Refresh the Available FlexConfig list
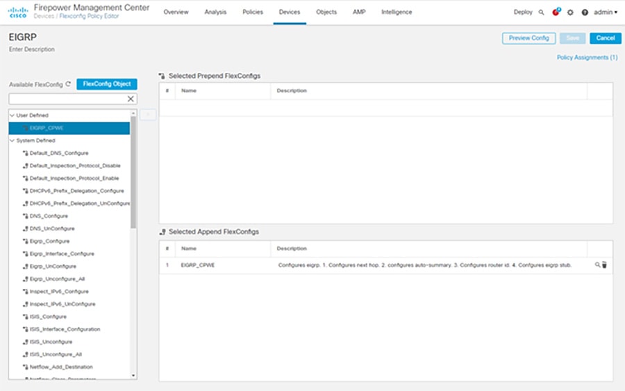 68,84
